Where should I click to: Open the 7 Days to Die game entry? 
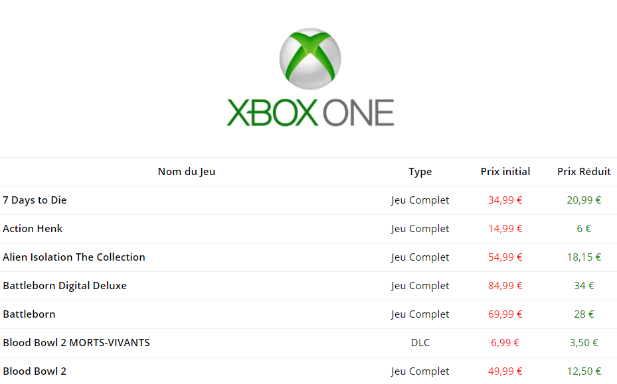[35, 200]
